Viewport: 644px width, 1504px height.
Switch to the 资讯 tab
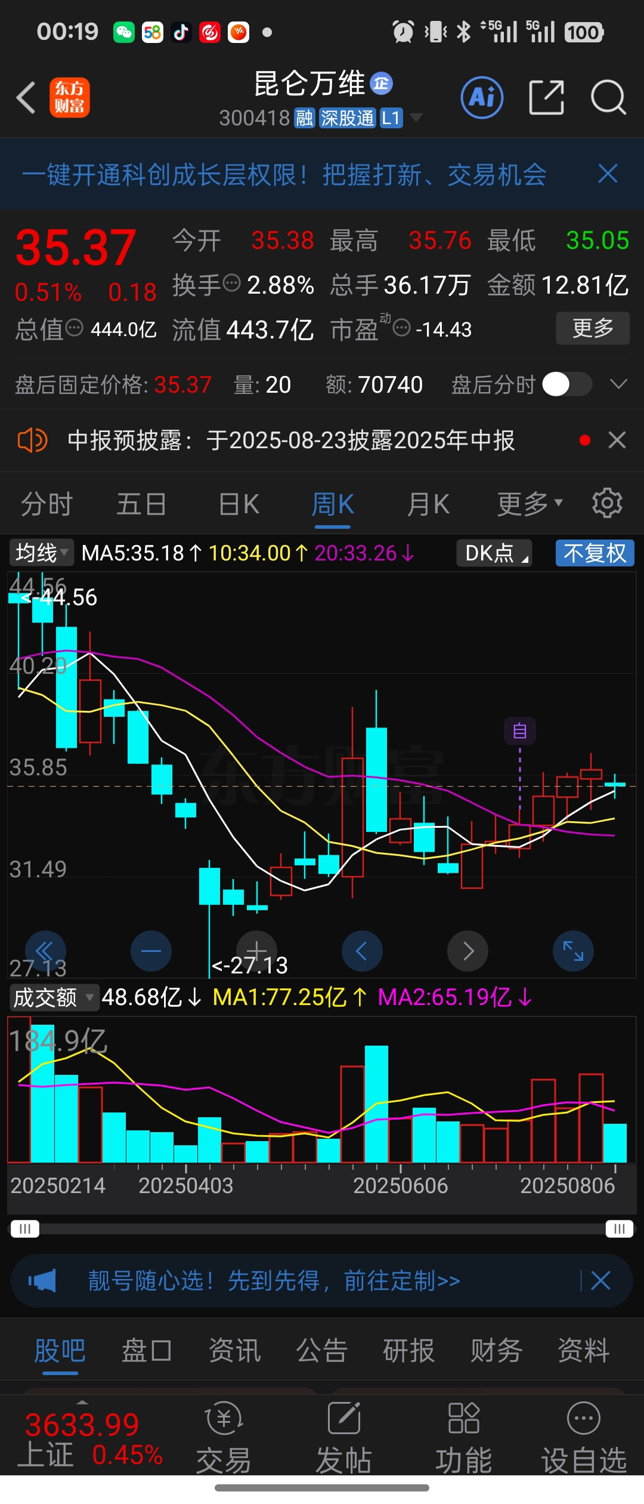click(x=235, y=1351)
